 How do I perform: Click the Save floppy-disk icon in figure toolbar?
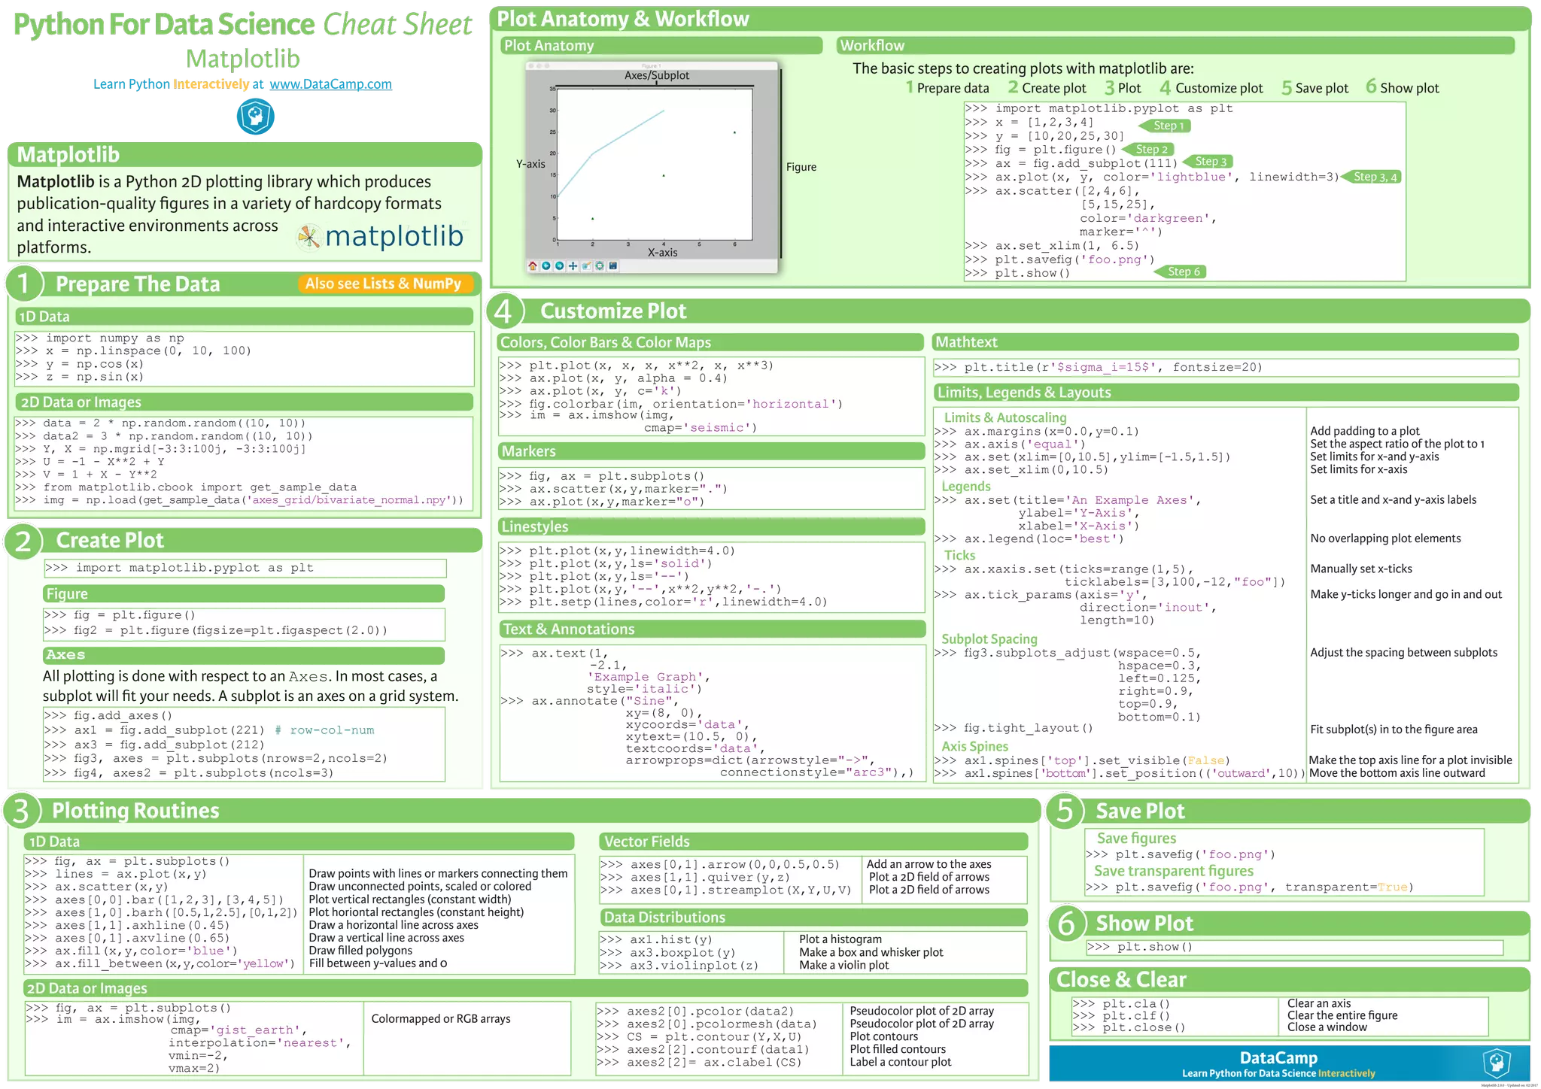point(612,266)
